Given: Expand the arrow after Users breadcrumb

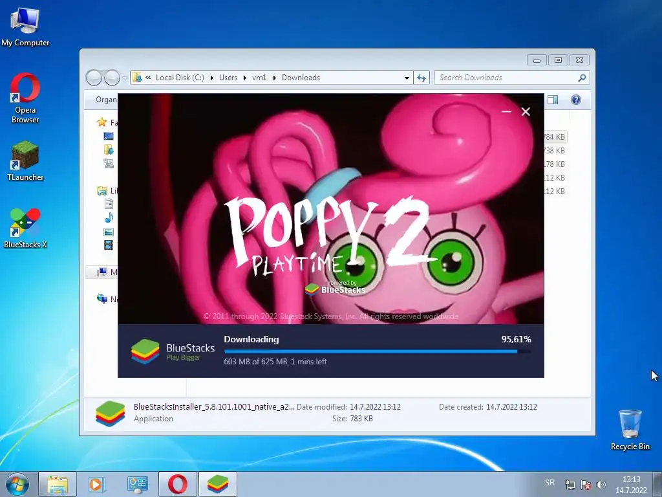Looking at the screenshot, I should [244, 78].
